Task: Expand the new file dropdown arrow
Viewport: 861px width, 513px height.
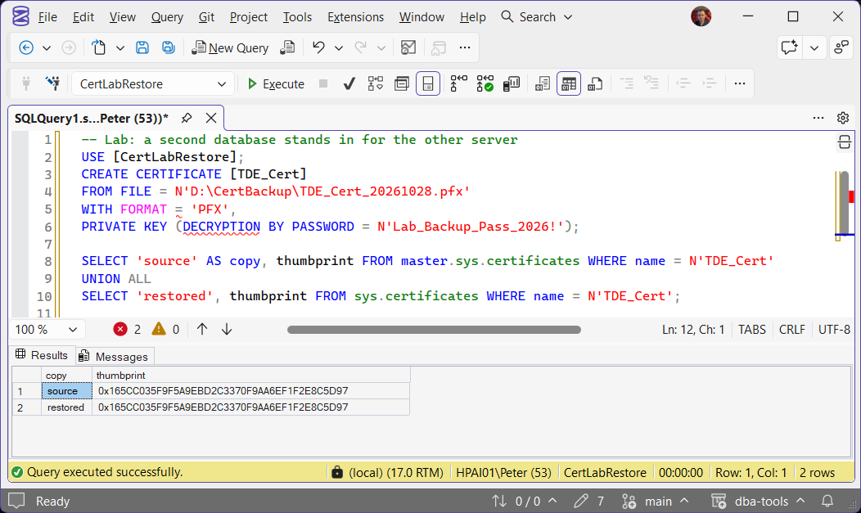Action: 120,47
